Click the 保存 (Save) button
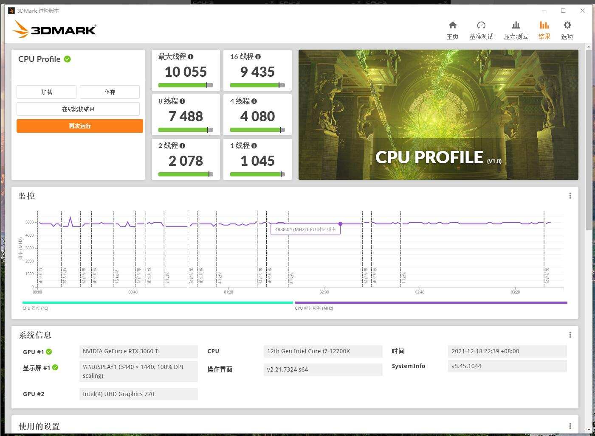This screenshot has height=436, width=595. click(110, 92)
